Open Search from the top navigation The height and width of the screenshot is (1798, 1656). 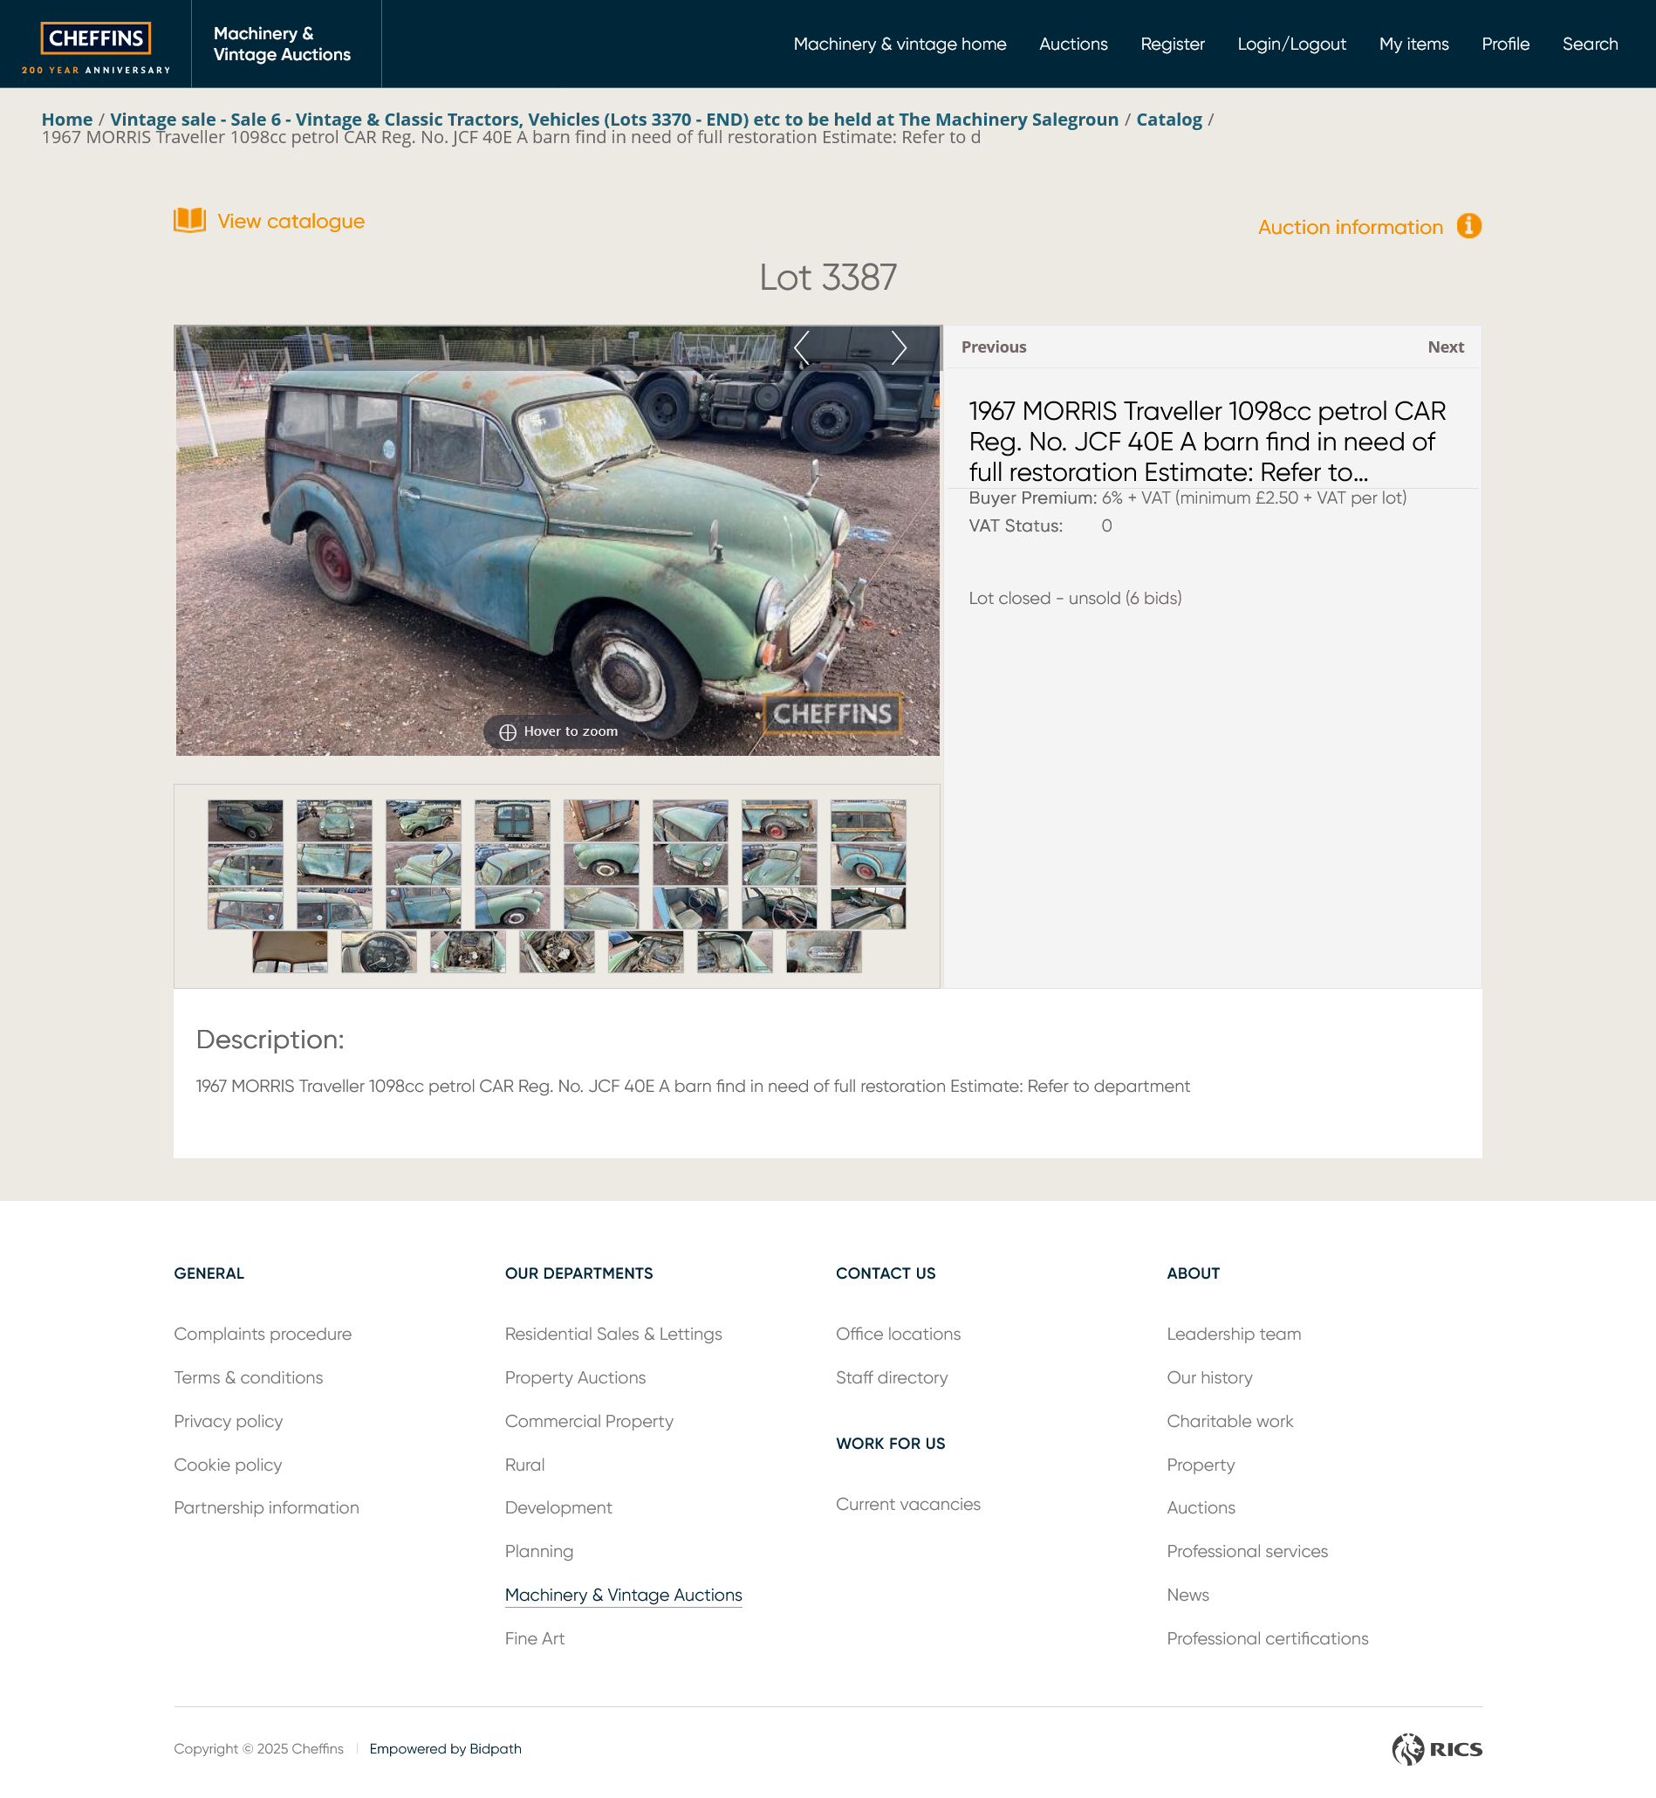pyautogui.click(x=1590, y=44)
